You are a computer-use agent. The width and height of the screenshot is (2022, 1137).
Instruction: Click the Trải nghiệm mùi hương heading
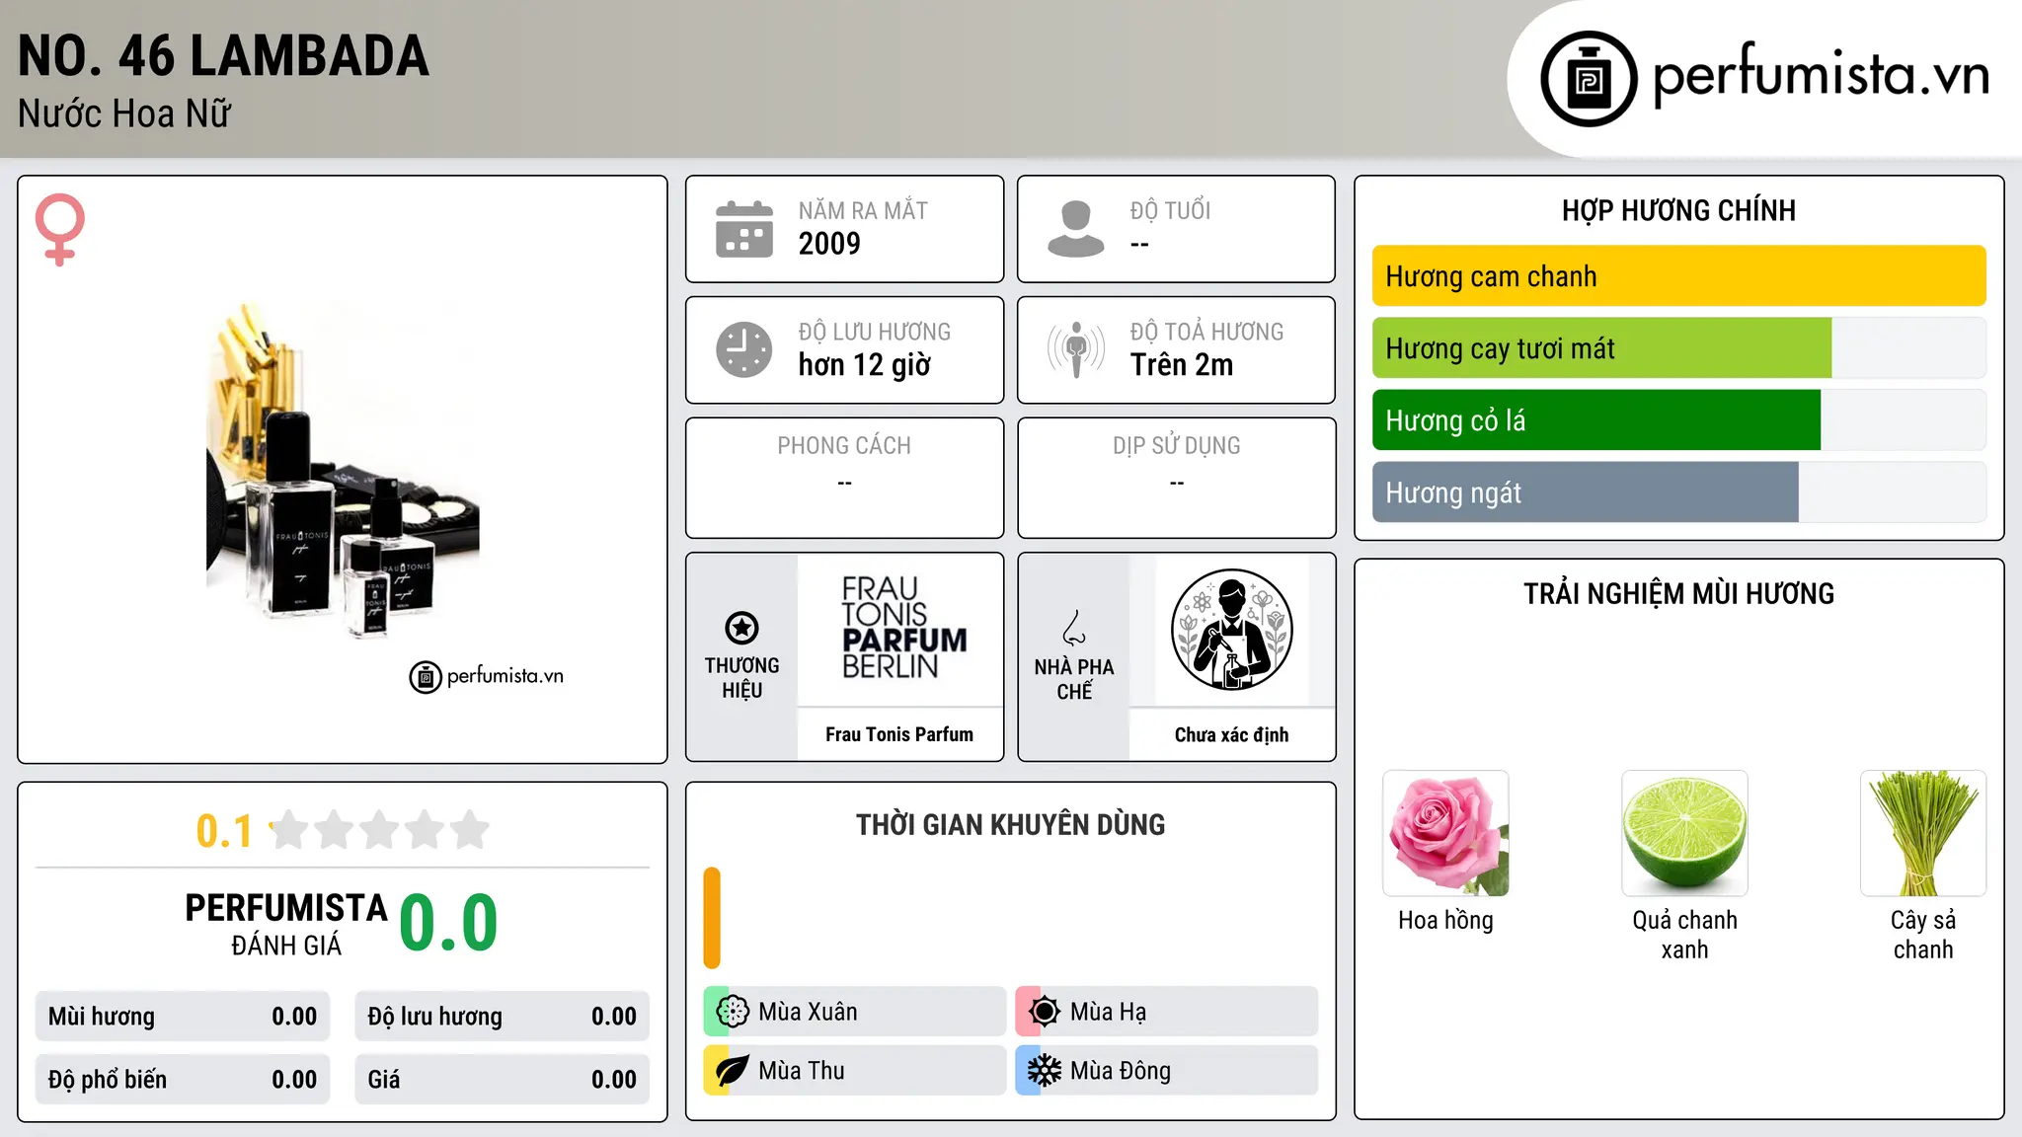pyautogui.click(x=1678, y=594)
